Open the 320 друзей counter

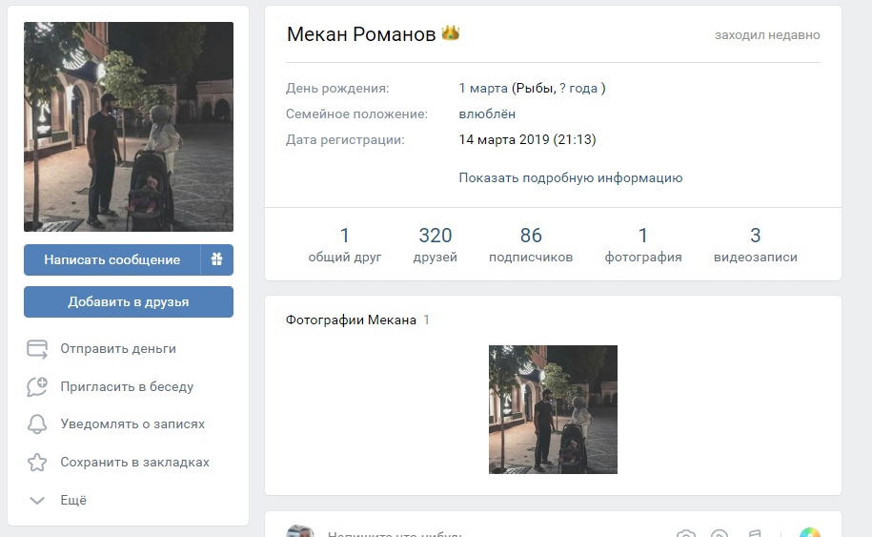point(435,244)
